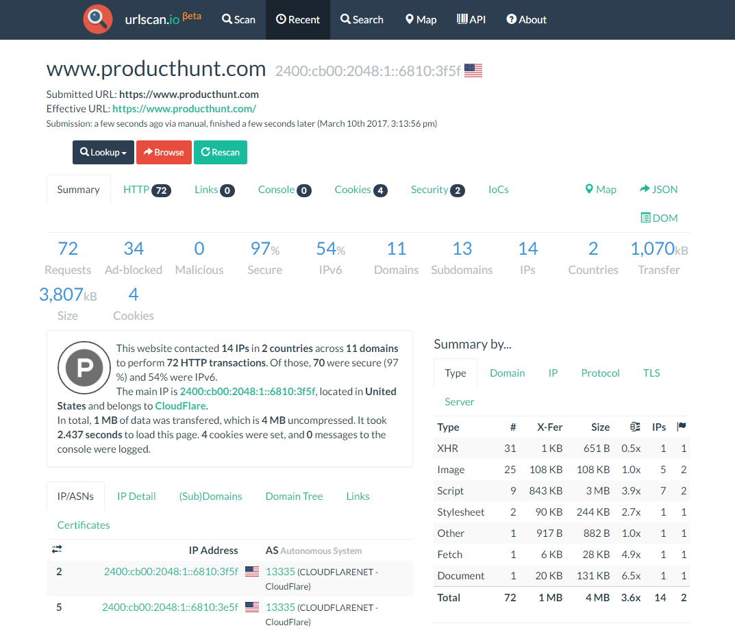Click the flag in the 3f5f table row

point(252,571)
